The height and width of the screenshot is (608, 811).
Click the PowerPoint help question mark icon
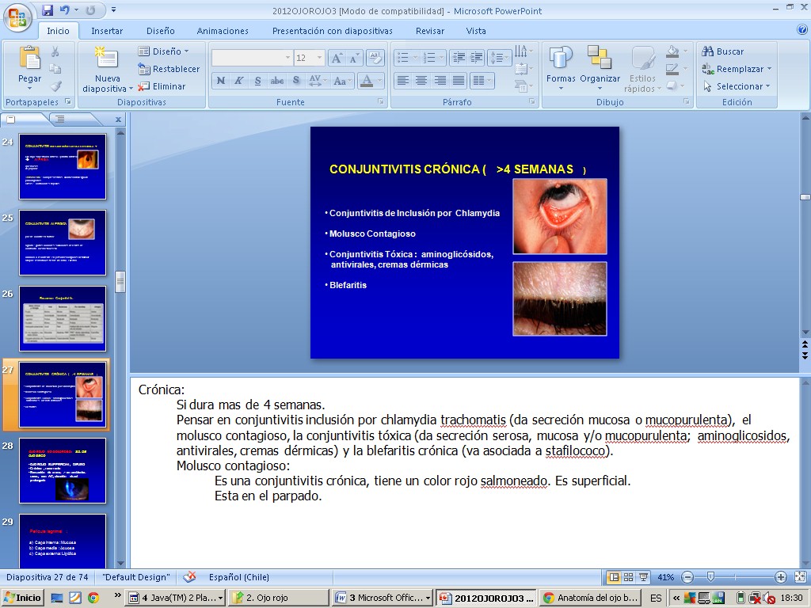coord(801,30)
